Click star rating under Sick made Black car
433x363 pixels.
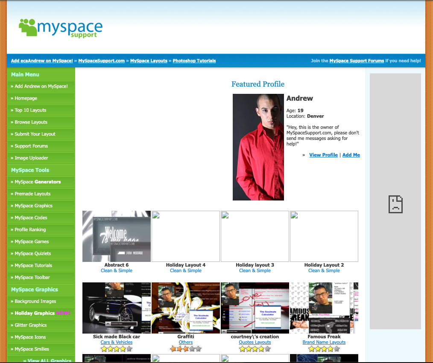click(x=117, y=349)
